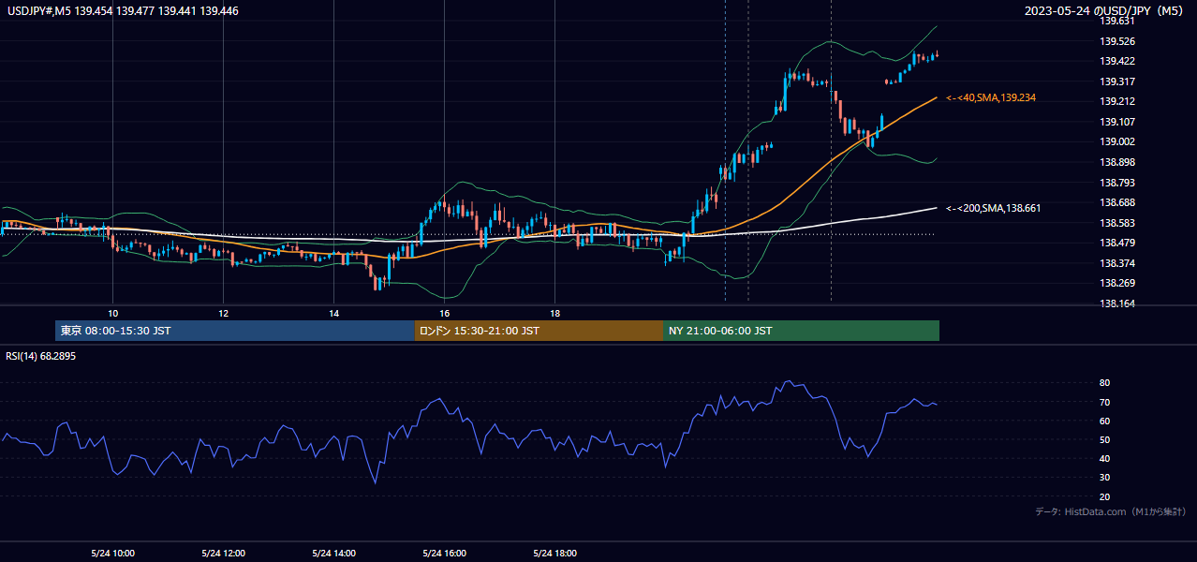The width and height of the screenshot is (1197, 562).
Task: Select the London 15:30-21:00 JST session bar
Action: 539,331
